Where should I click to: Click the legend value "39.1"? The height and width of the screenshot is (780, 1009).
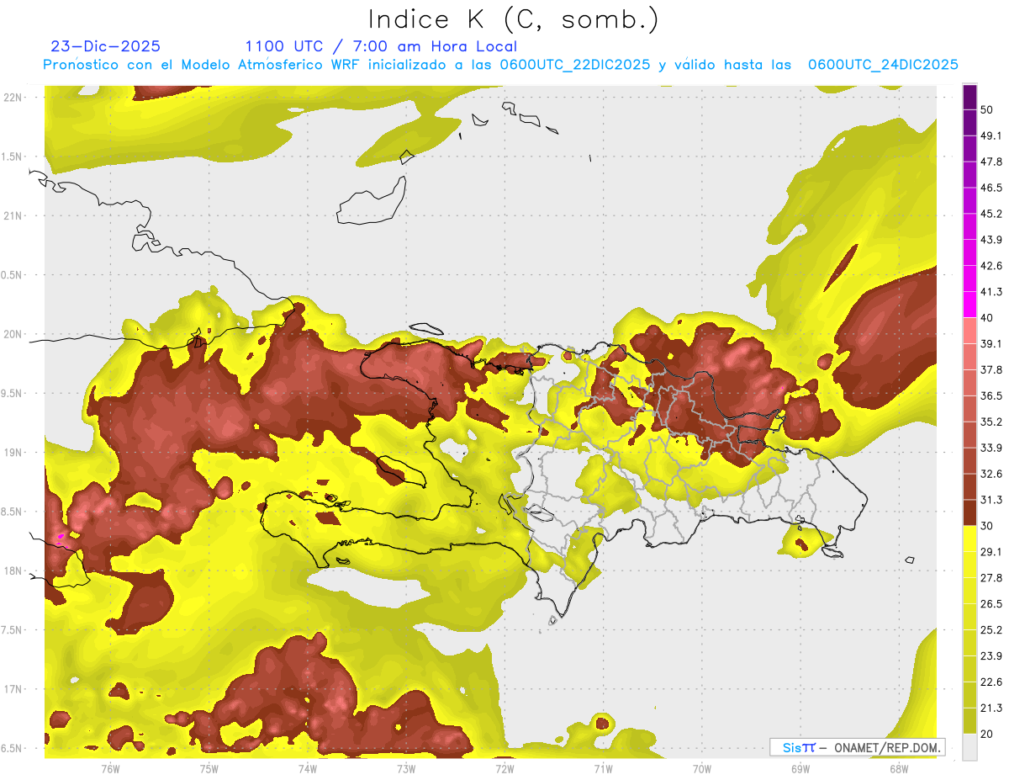(x=991, y=343)
